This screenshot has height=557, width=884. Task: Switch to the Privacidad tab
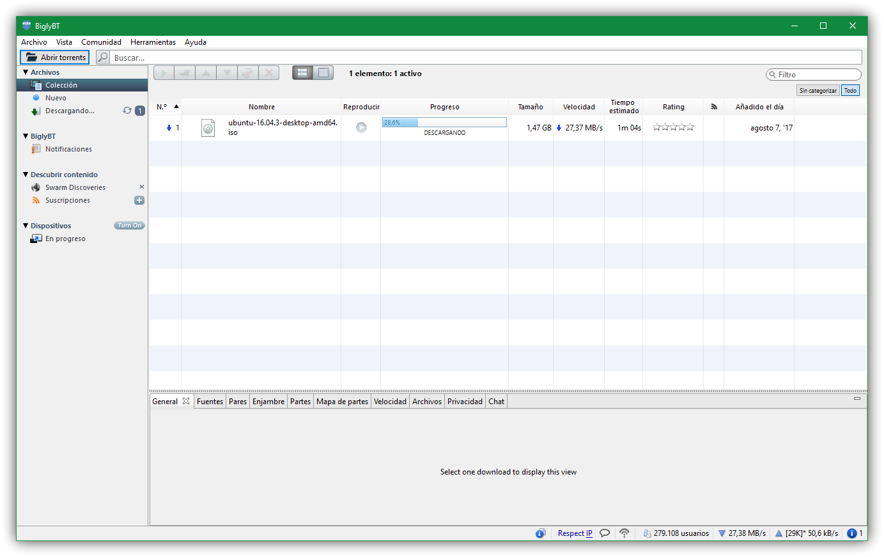click(465, 402)
